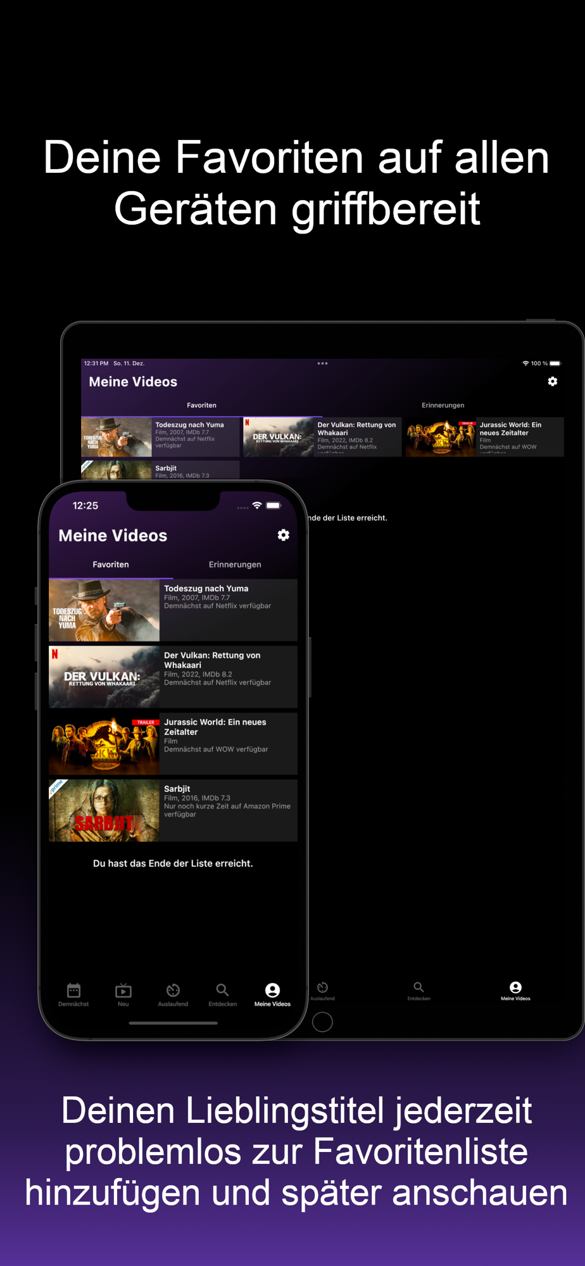Tap Meine Videos profile icon on iPhone
The height and width of the screenshot is (1266, 585).
pyautogui.click(x=272, y=990)
